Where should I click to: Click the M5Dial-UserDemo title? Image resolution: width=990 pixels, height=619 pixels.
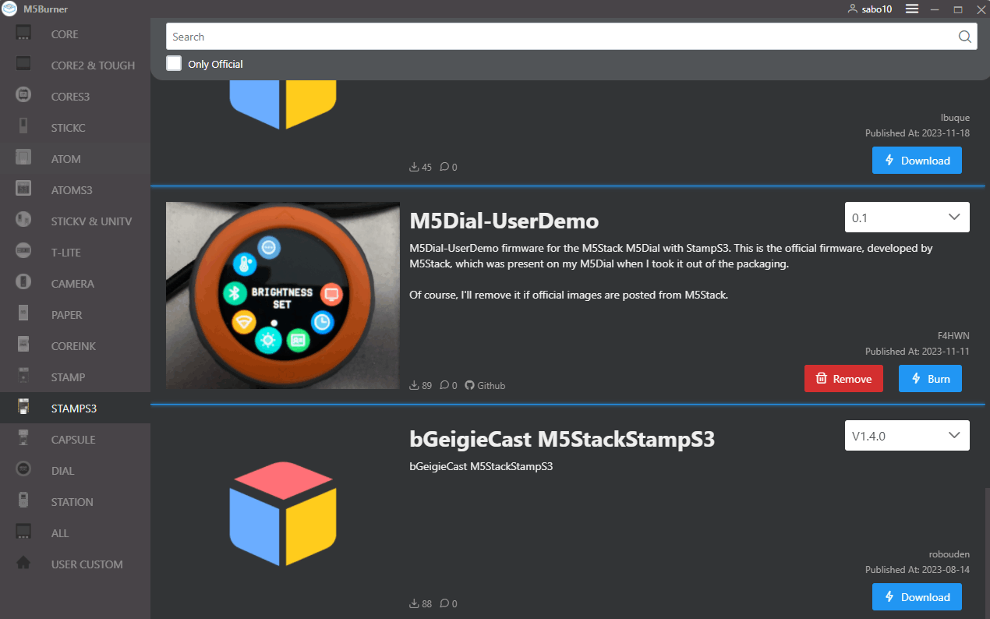pyautogui.click(x=504, y=221)
